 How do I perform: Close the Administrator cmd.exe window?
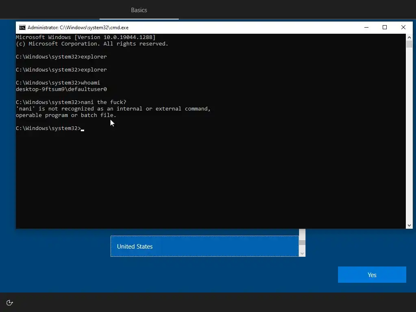coord(403,27)
